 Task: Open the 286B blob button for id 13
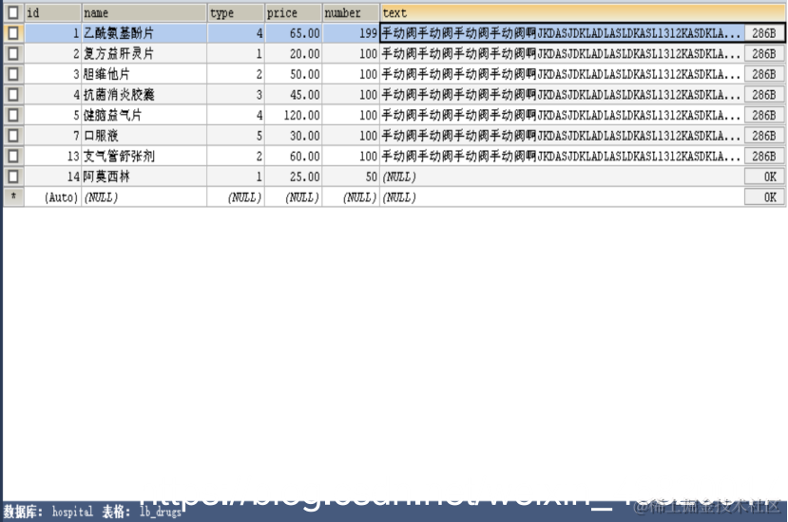(764, 156)
